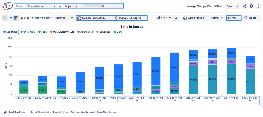Open help via question mark icon

pyautogui.click(x=251, y=6)
